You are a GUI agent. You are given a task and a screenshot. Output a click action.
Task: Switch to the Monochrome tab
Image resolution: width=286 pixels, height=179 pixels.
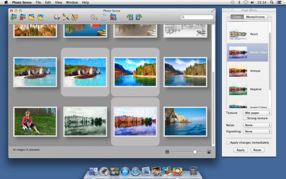click(255, 17)
